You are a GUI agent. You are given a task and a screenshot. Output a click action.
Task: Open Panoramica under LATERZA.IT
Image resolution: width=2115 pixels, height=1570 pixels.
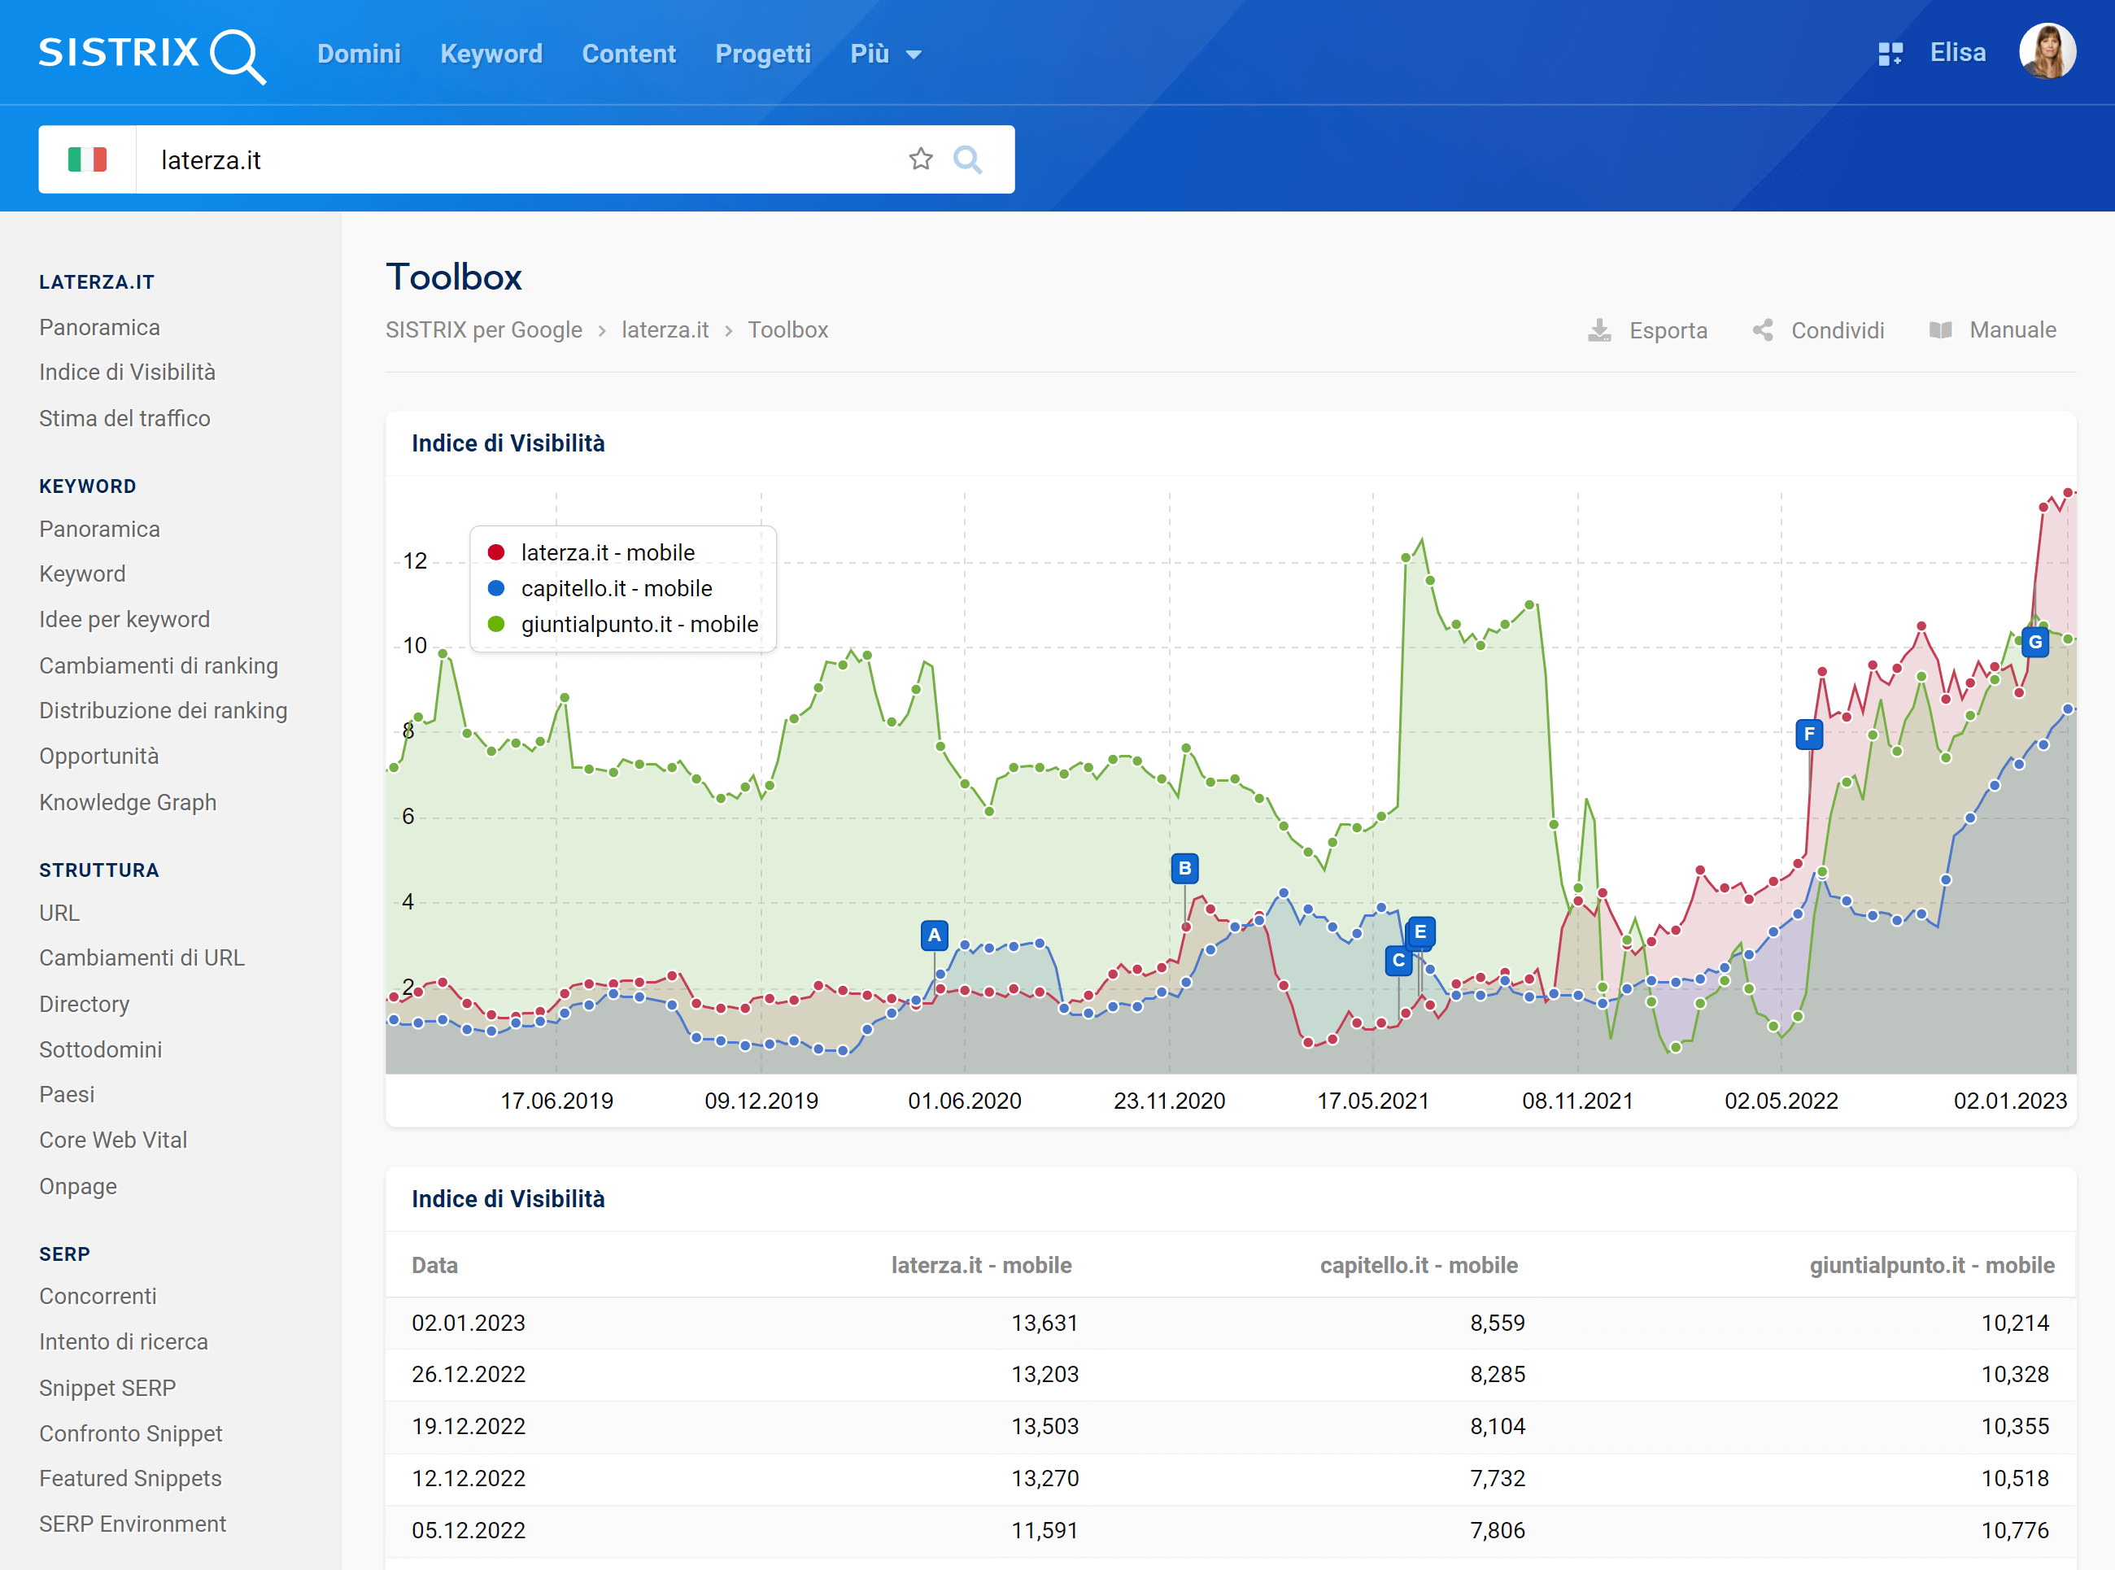100,327
